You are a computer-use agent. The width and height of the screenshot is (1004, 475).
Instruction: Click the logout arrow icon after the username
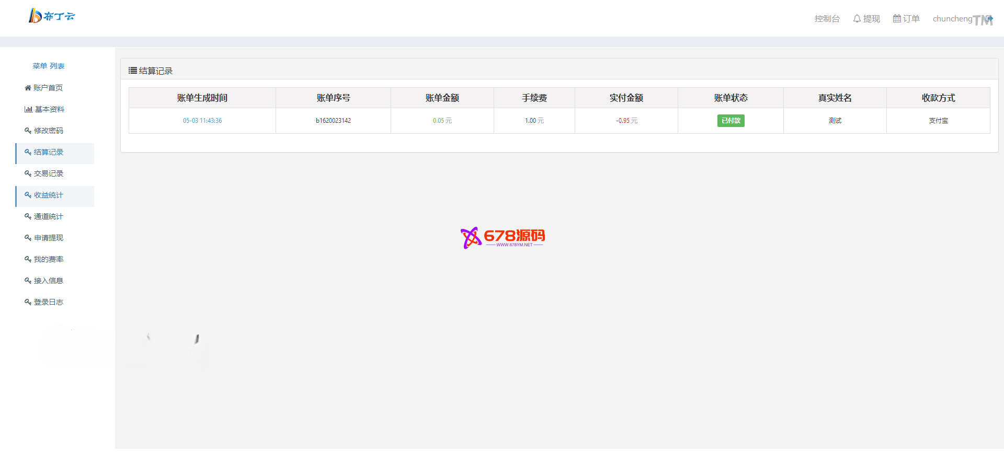click(989, 19)
